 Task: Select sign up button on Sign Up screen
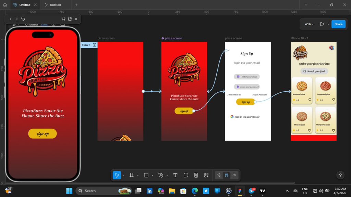tap(245, 102)
